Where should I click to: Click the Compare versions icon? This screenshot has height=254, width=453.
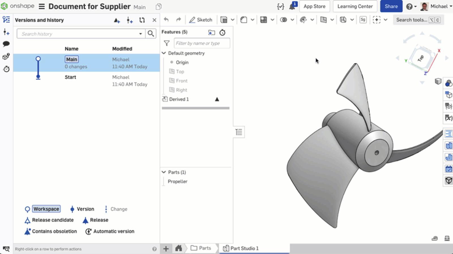point(142,20)
